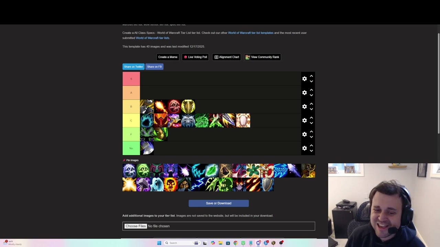Move the No tier row up
Viewport: 440px width, 247px height.
coord(311,146)
